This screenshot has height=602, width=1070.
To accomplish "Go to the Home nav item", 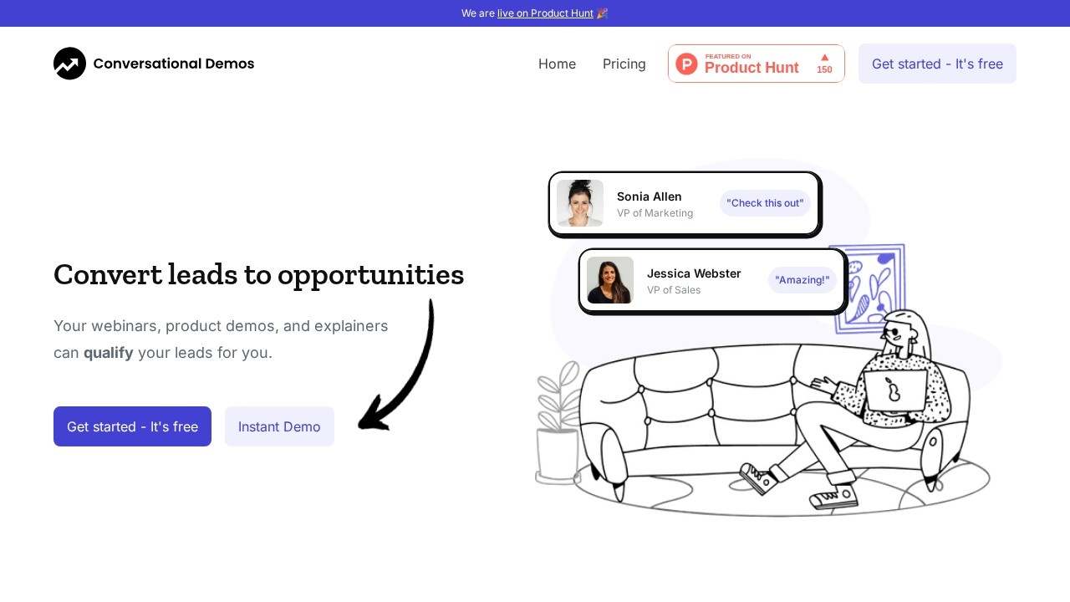I will (x=557, y=64).
